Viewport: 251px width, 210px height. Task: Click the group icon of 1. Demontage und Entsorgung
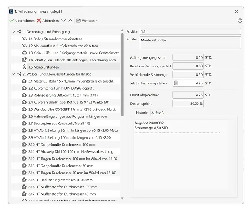coord(19,31)
